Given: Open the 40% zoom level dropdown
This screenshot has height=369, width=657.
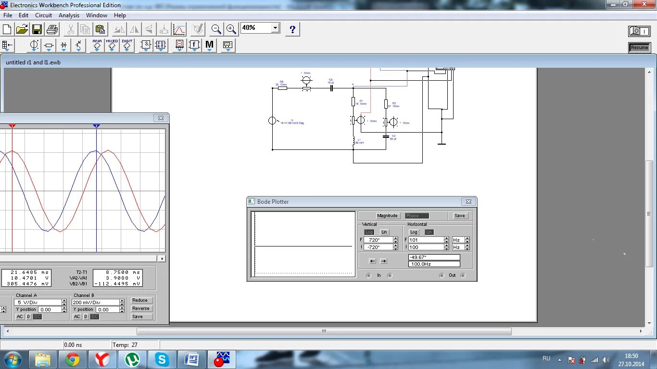Looking at the screenshot, I should coord(275,28).
